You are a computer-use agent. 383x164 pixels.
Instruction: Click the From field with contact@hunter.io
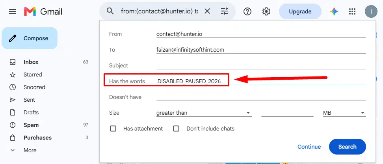point(261,34)
